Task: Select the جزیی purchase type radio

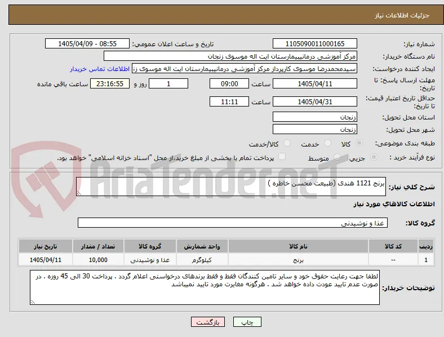Action: [x=374, y=157]
